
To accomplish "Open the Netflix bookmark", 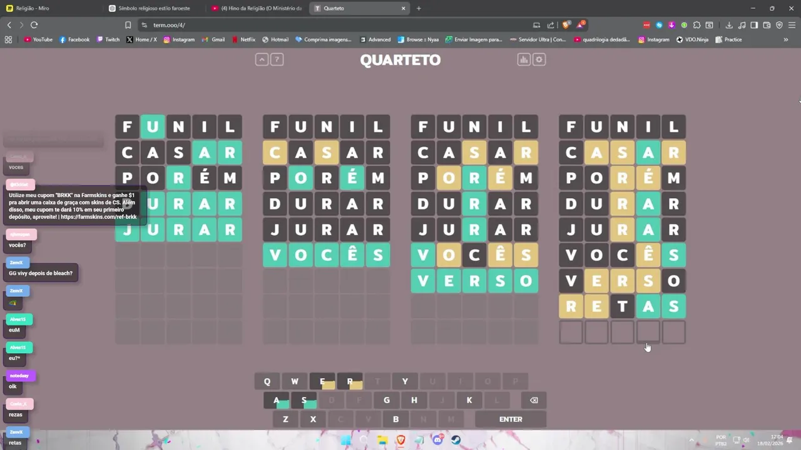I will (x=243, y=39).
